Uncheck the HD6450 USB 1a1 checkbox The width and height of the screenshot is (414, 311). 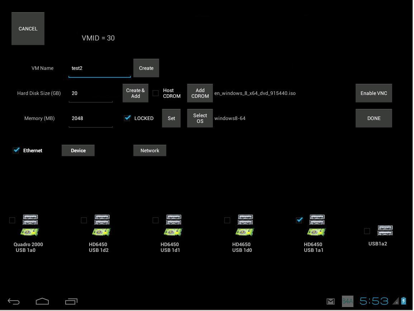click(299, 220)
